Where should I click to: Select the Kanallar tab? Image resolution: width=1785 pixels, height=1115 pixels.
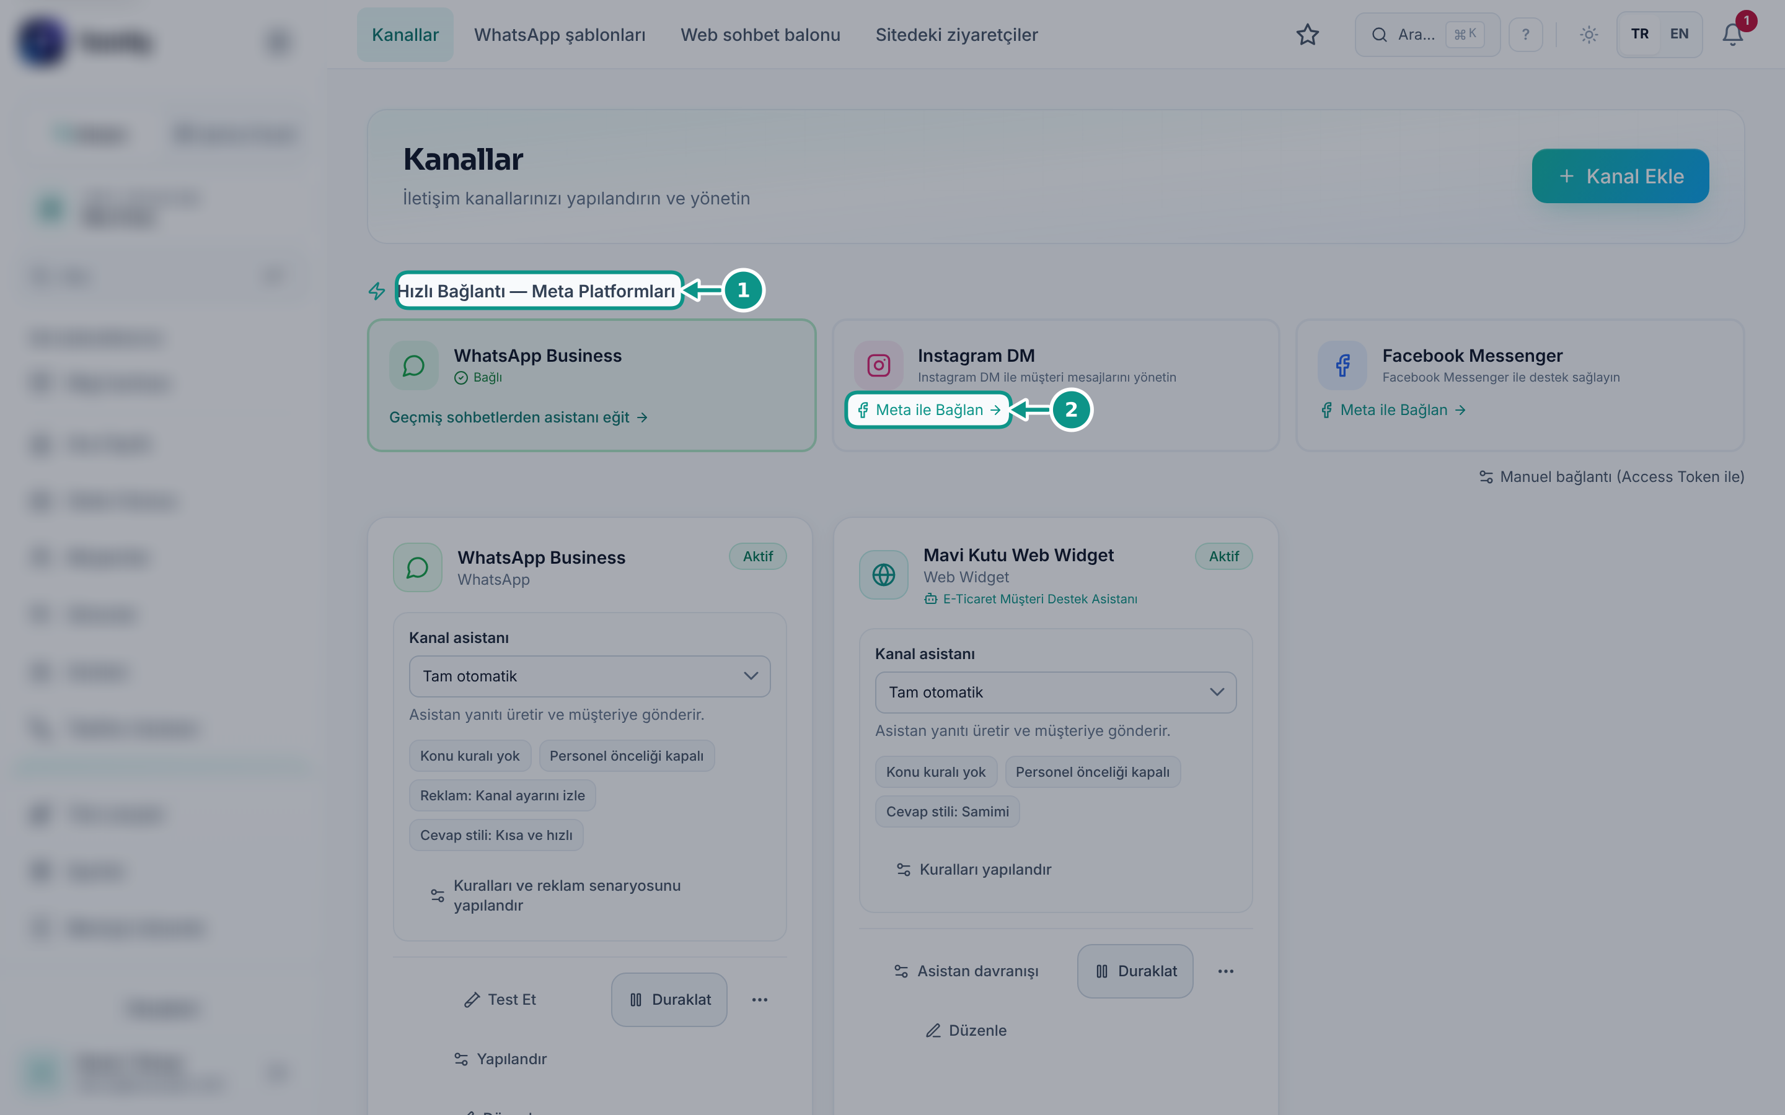pos(405,35)
